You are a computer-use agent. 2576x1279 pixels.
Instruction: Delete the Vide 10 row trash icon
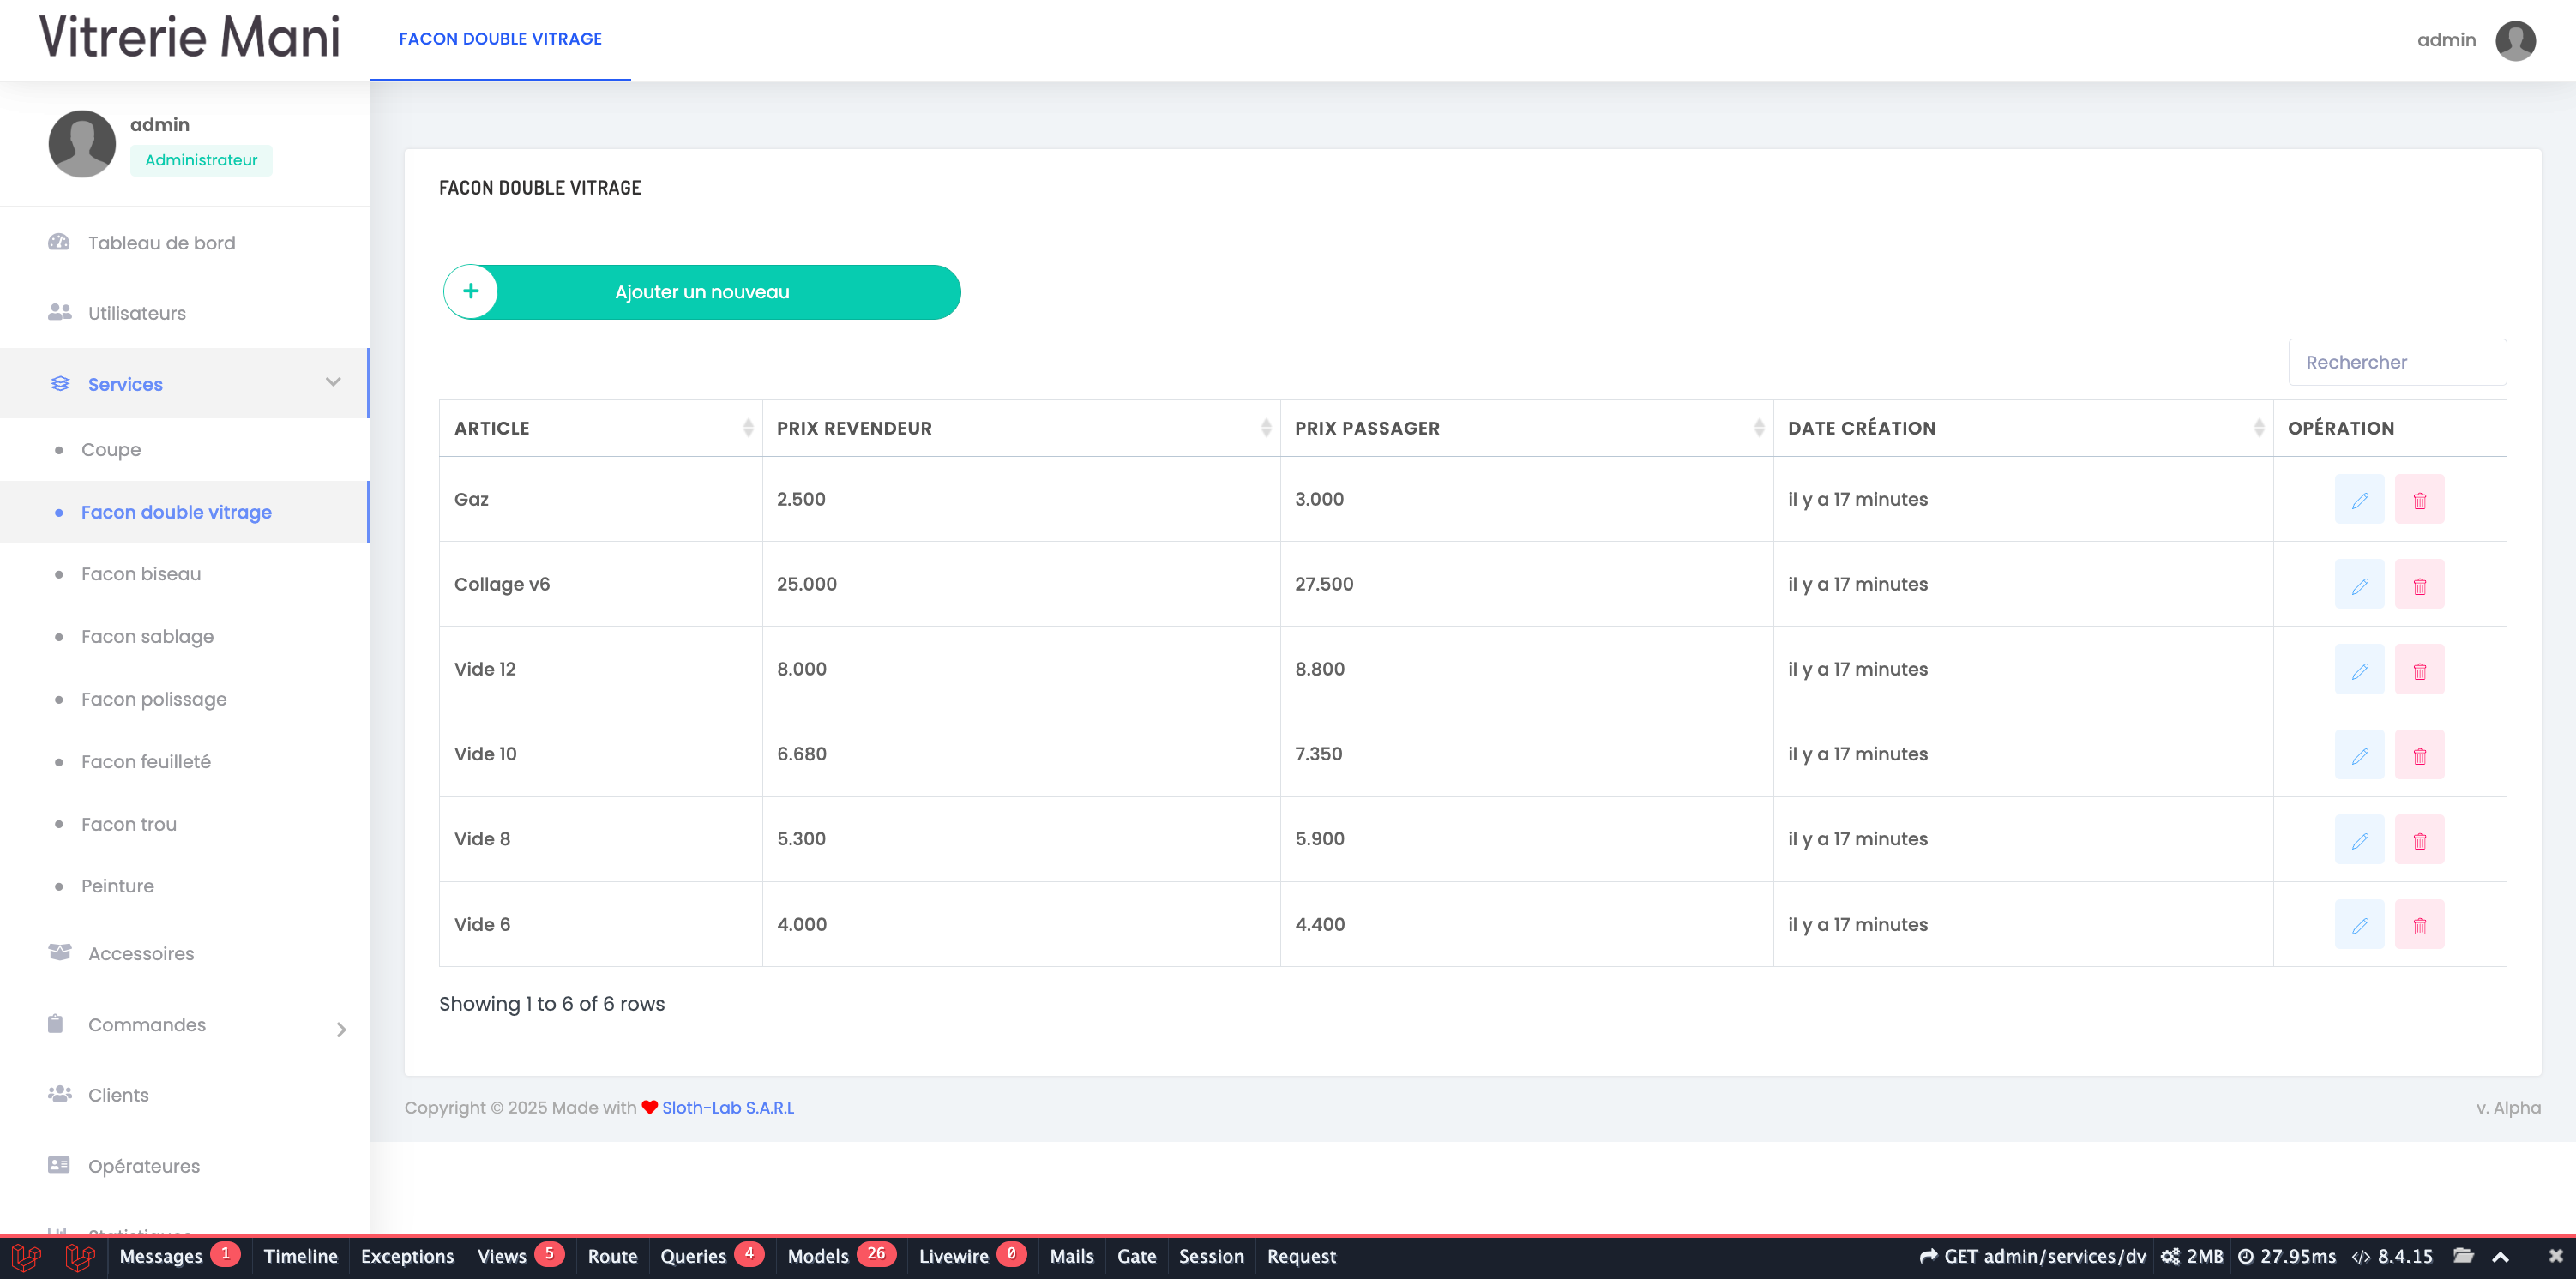(x=2419, y=754)
